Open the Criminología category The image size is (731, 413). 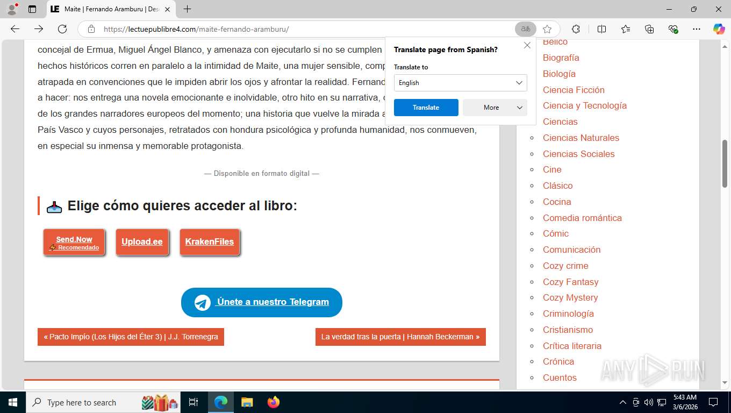pyautogui.click(x=568, y=314)
